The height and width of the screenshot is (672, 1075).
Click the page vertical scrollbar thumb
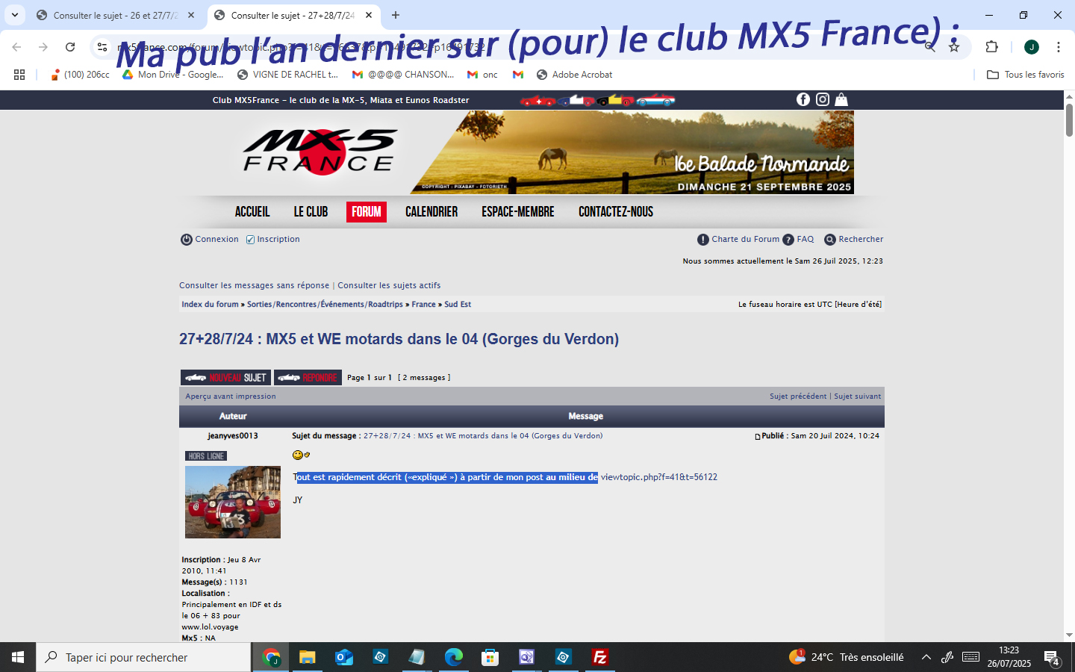click(1069, 121)
